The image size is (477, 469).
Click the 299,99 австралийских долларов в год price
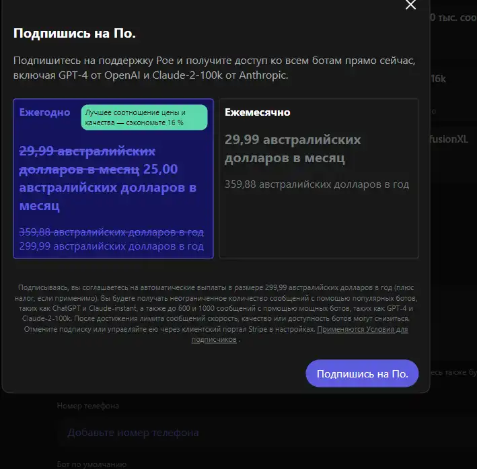coord(111,246)
